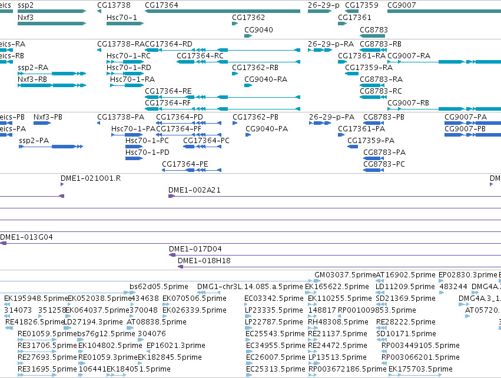Click EST LD11209.5prime
The image size is (501, 378).
pos(379,293)
